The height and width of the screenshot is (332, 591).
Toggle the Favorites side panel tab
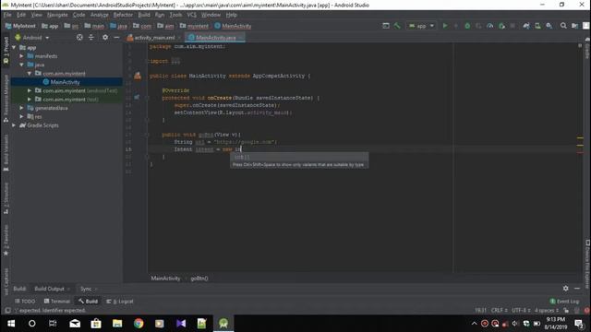(6, 241)
